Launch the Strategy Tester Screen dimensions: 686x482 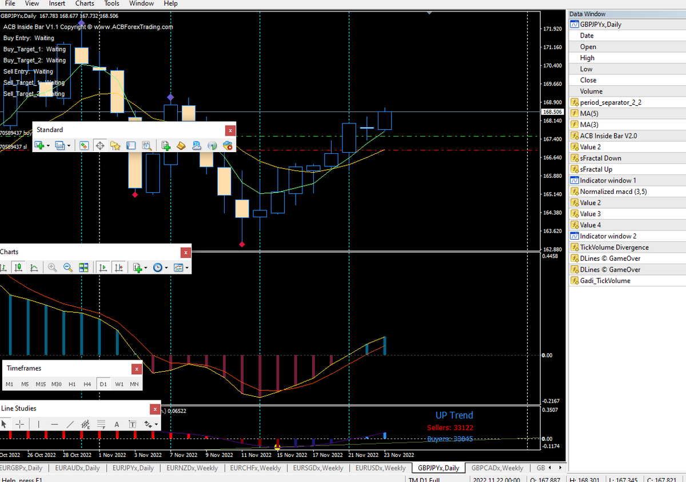tap(147, 145)
